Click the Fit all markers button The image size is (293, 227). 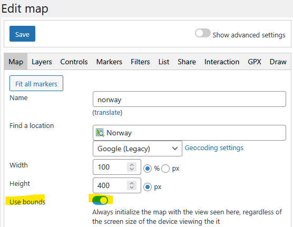36,83
